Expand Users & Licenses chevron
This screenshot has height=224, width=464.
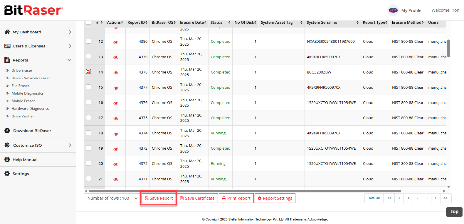tap(70, 46)
